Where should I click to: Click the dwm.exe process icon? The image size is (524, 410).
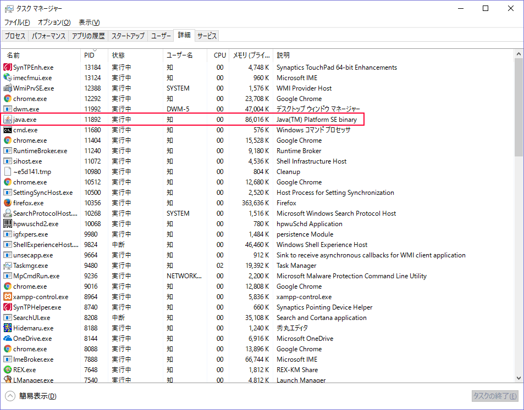8,109
